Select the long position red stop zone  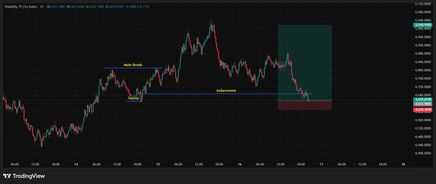(x=305, y=105)
